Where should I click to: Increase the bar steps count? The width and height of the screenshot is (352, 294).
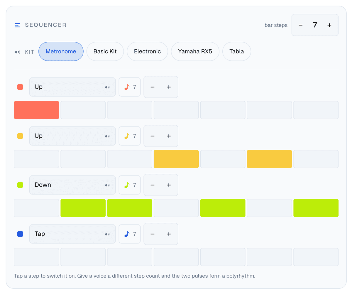pyautogui.click(x=329, y=25)
